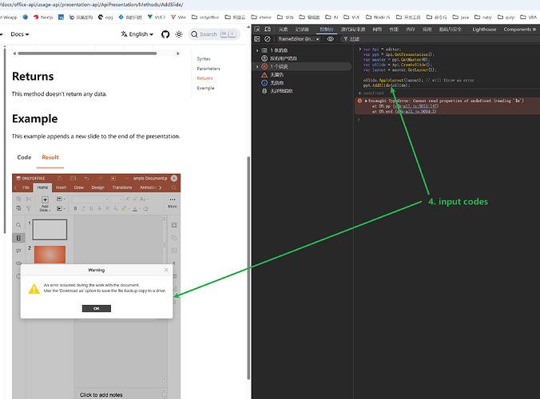Click the ONLYOFFICE redo arrow
Screen dimensions: 540x399
(100, 178)
